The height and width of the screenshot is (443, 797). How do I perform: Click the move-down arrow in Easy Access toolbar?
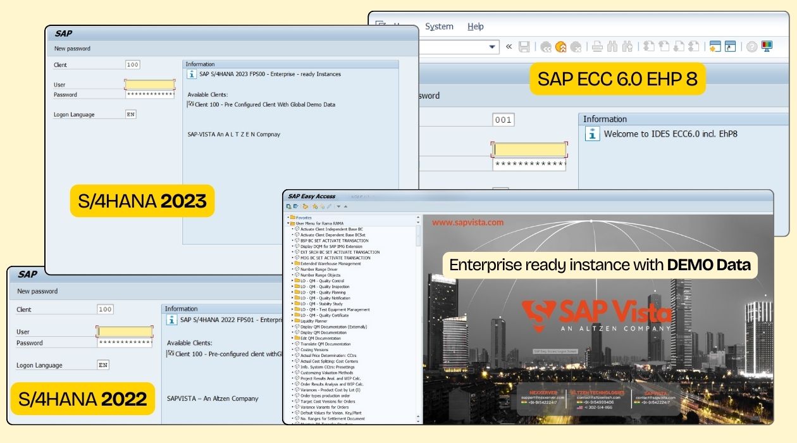pos(338,206)
